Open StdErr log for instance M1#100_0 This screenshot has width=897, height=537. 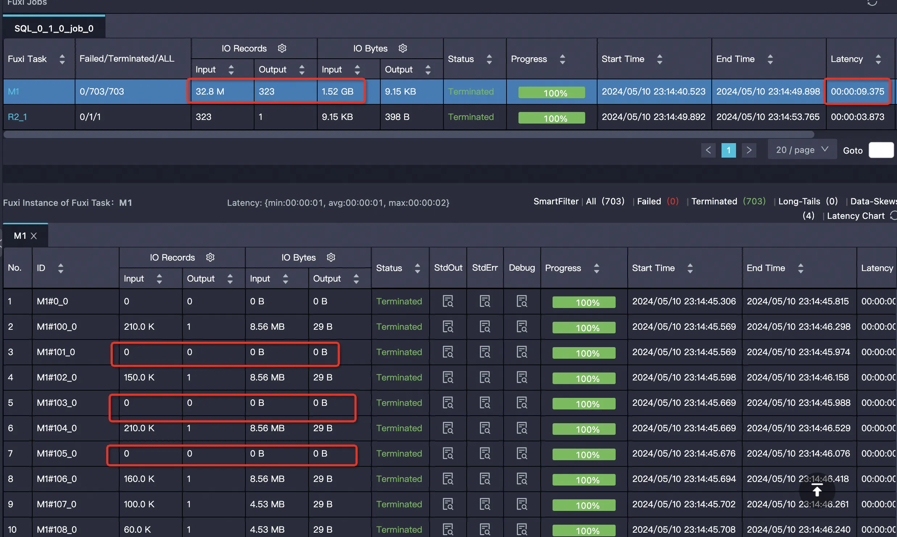point(485,326)
